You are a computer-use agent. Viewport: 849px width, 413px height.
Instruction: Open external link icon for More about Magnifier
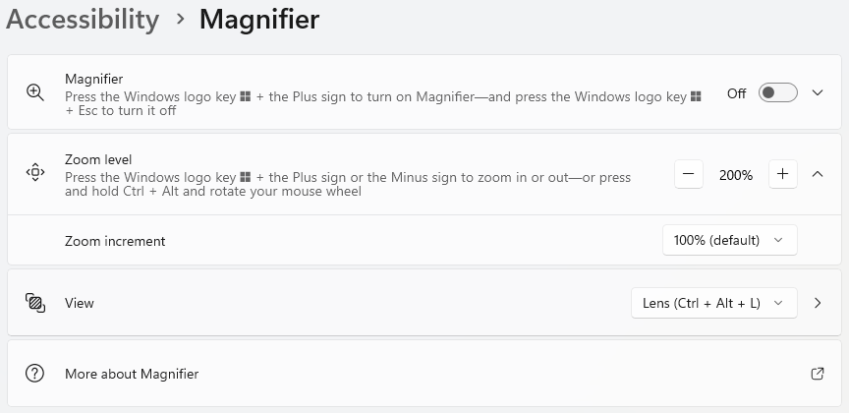click(x=818, y=374)
